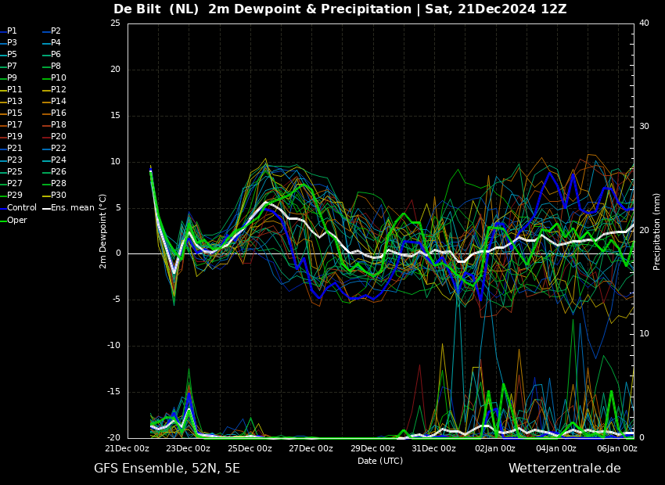Viewport: 665px width, 485px height.
Task: Click the 25Dec 00z date tick label
Action: pos(250,448)
